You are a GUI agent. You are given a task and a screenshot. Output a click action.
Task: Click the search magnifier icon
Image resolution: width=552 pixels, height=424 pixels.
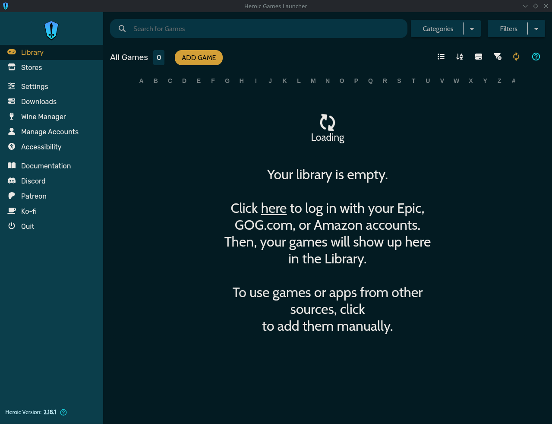click(122, 28)
